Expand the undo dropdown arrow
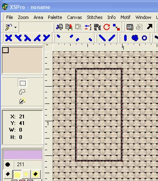The image size is (158, 181). [16, 27]
